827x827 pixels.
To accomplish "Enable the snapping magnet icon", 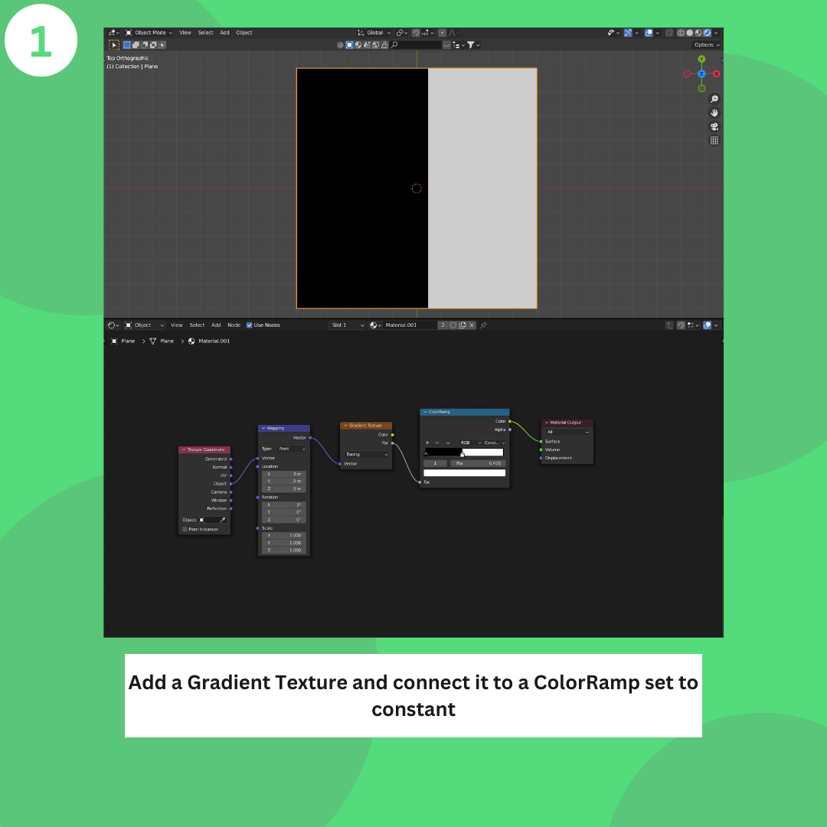I will pyautogui.click(x=416, y=32).
